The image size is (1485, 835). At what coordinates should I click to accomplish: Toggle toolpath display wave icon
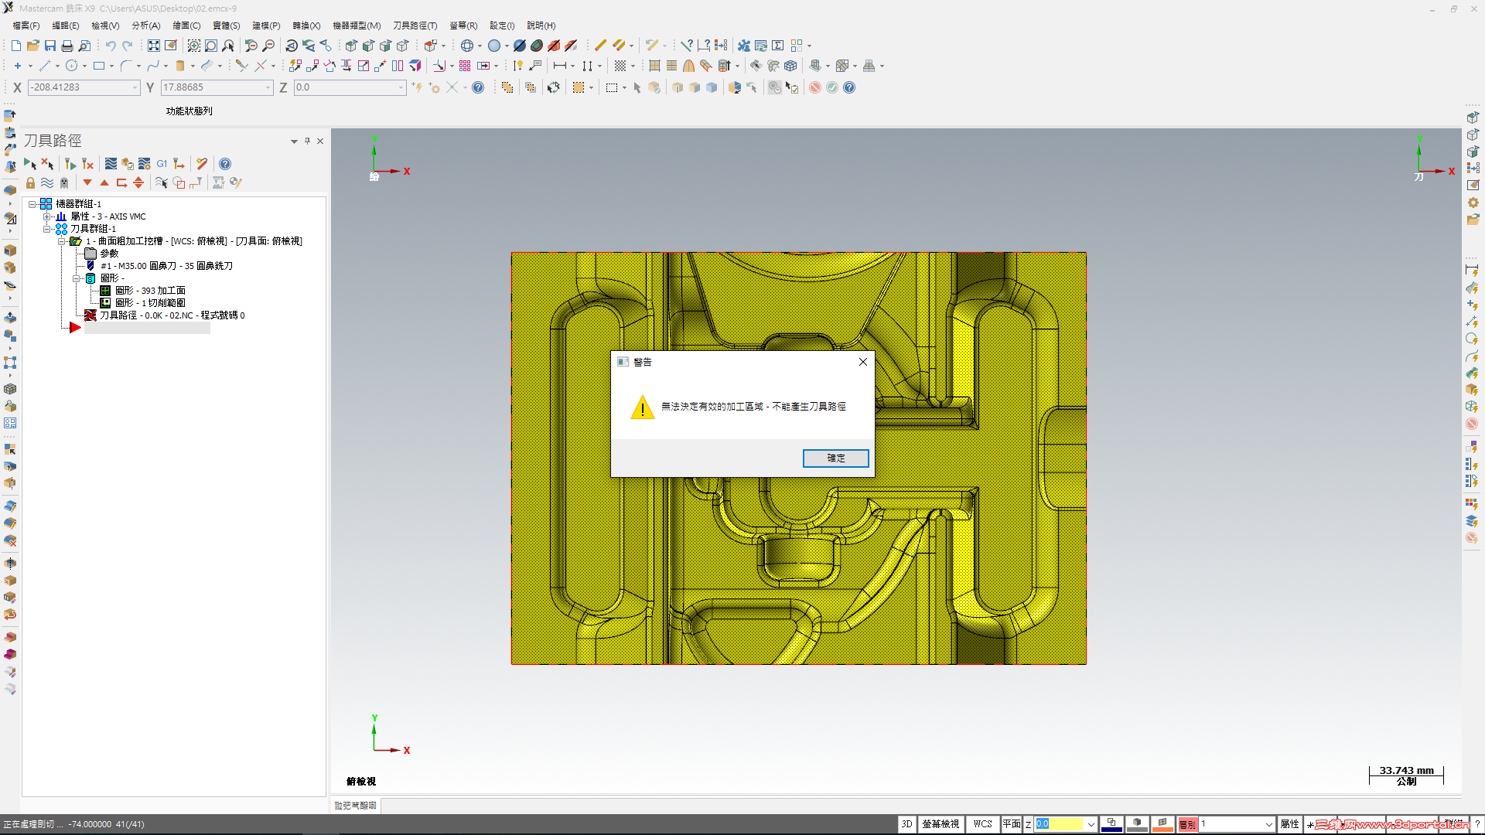[x=47, y=183]
